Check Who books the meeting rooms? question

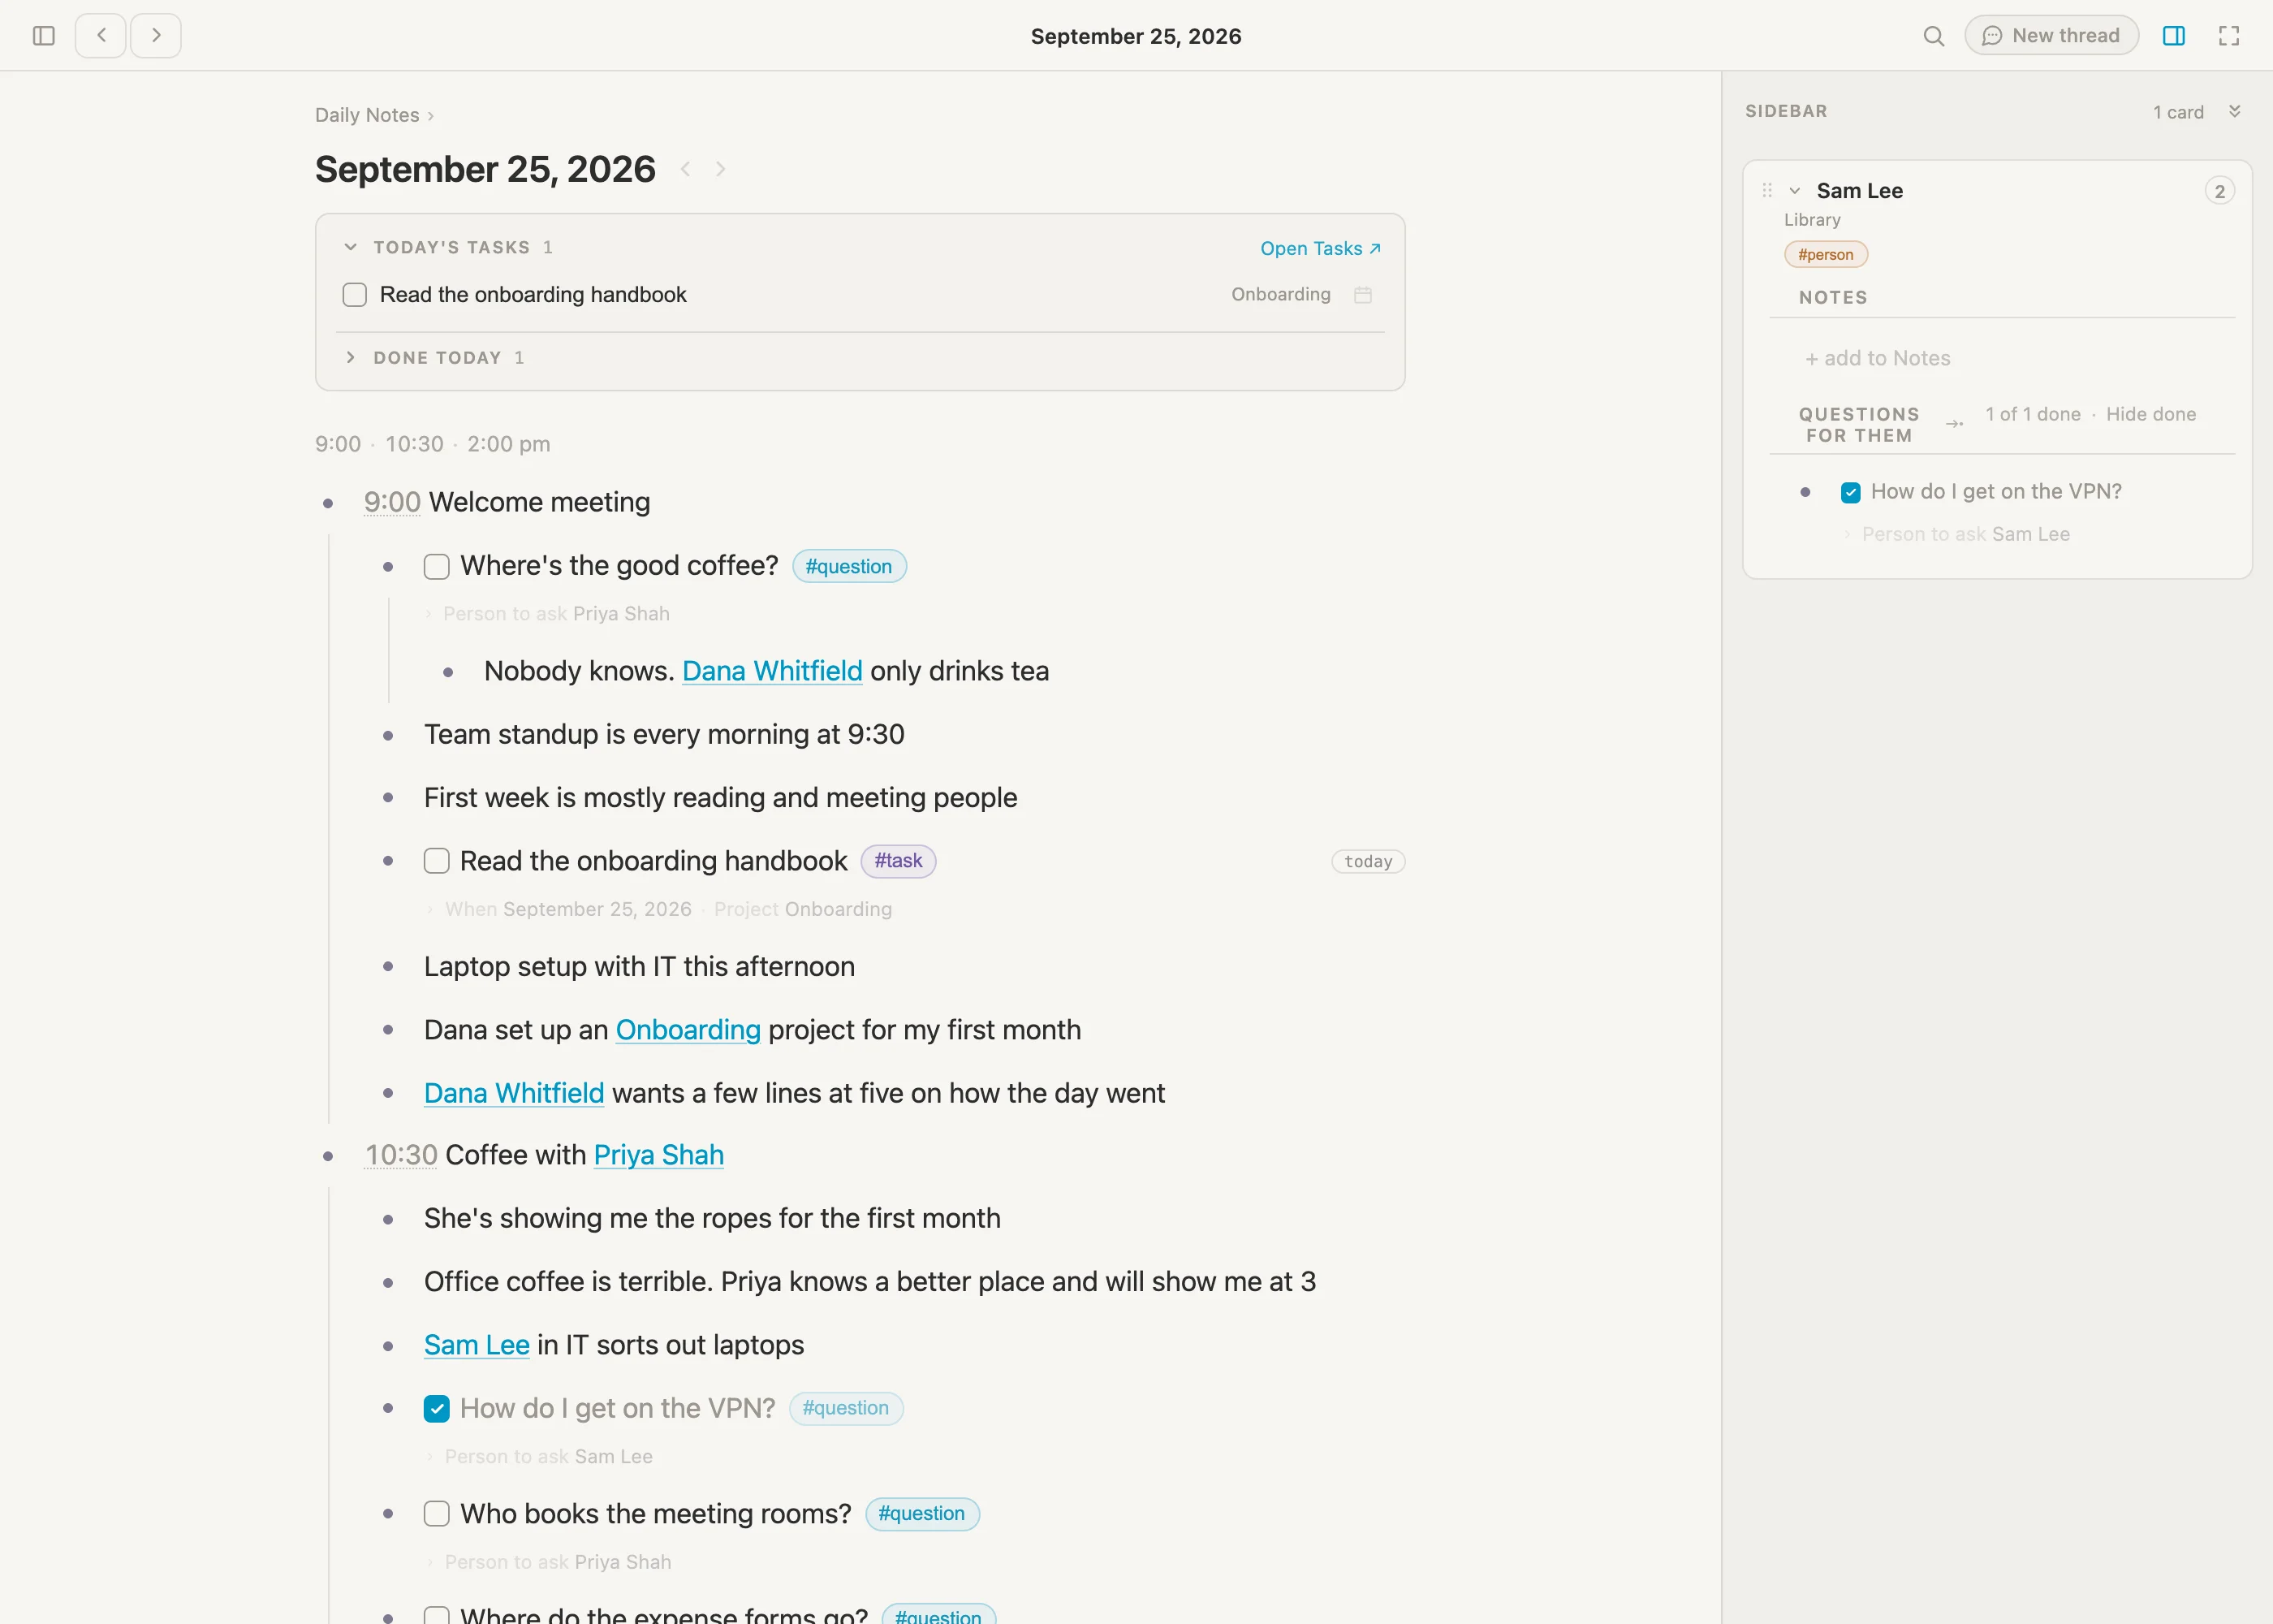coord(437,1514)
